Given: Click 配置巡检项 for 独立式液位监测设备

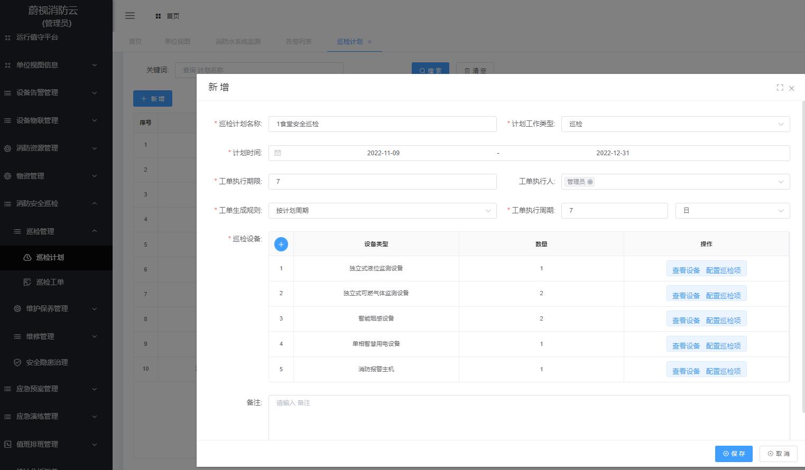Looking at the screenshot, I should [x=723, y=270].
